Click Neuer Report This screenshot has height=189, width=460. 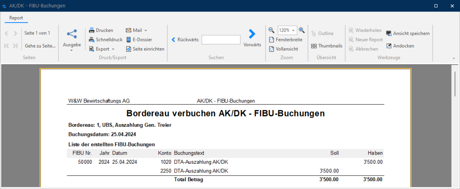pos(366,40)
